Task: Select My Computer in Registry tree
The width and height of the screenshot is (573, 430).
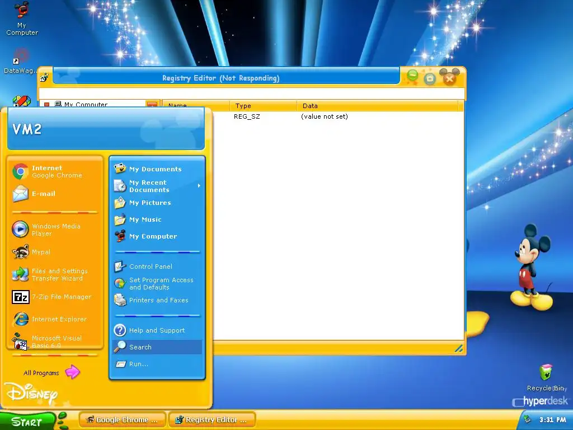Action: click(86, 104)
